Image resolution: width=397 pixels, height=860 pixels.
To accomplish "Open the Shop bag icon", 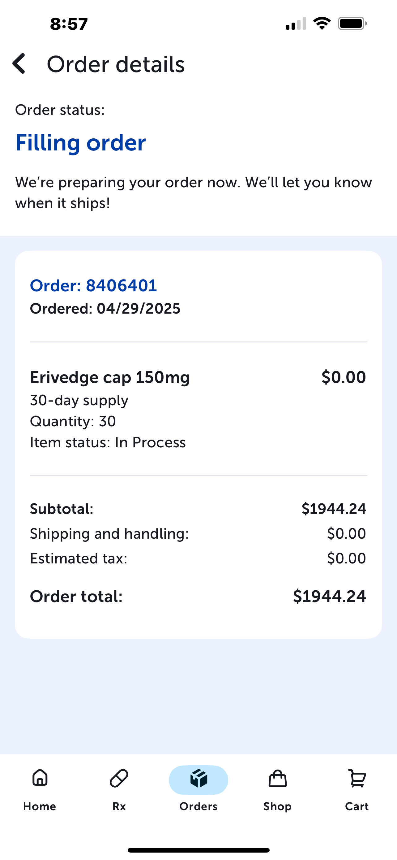I will coord(277,779).
